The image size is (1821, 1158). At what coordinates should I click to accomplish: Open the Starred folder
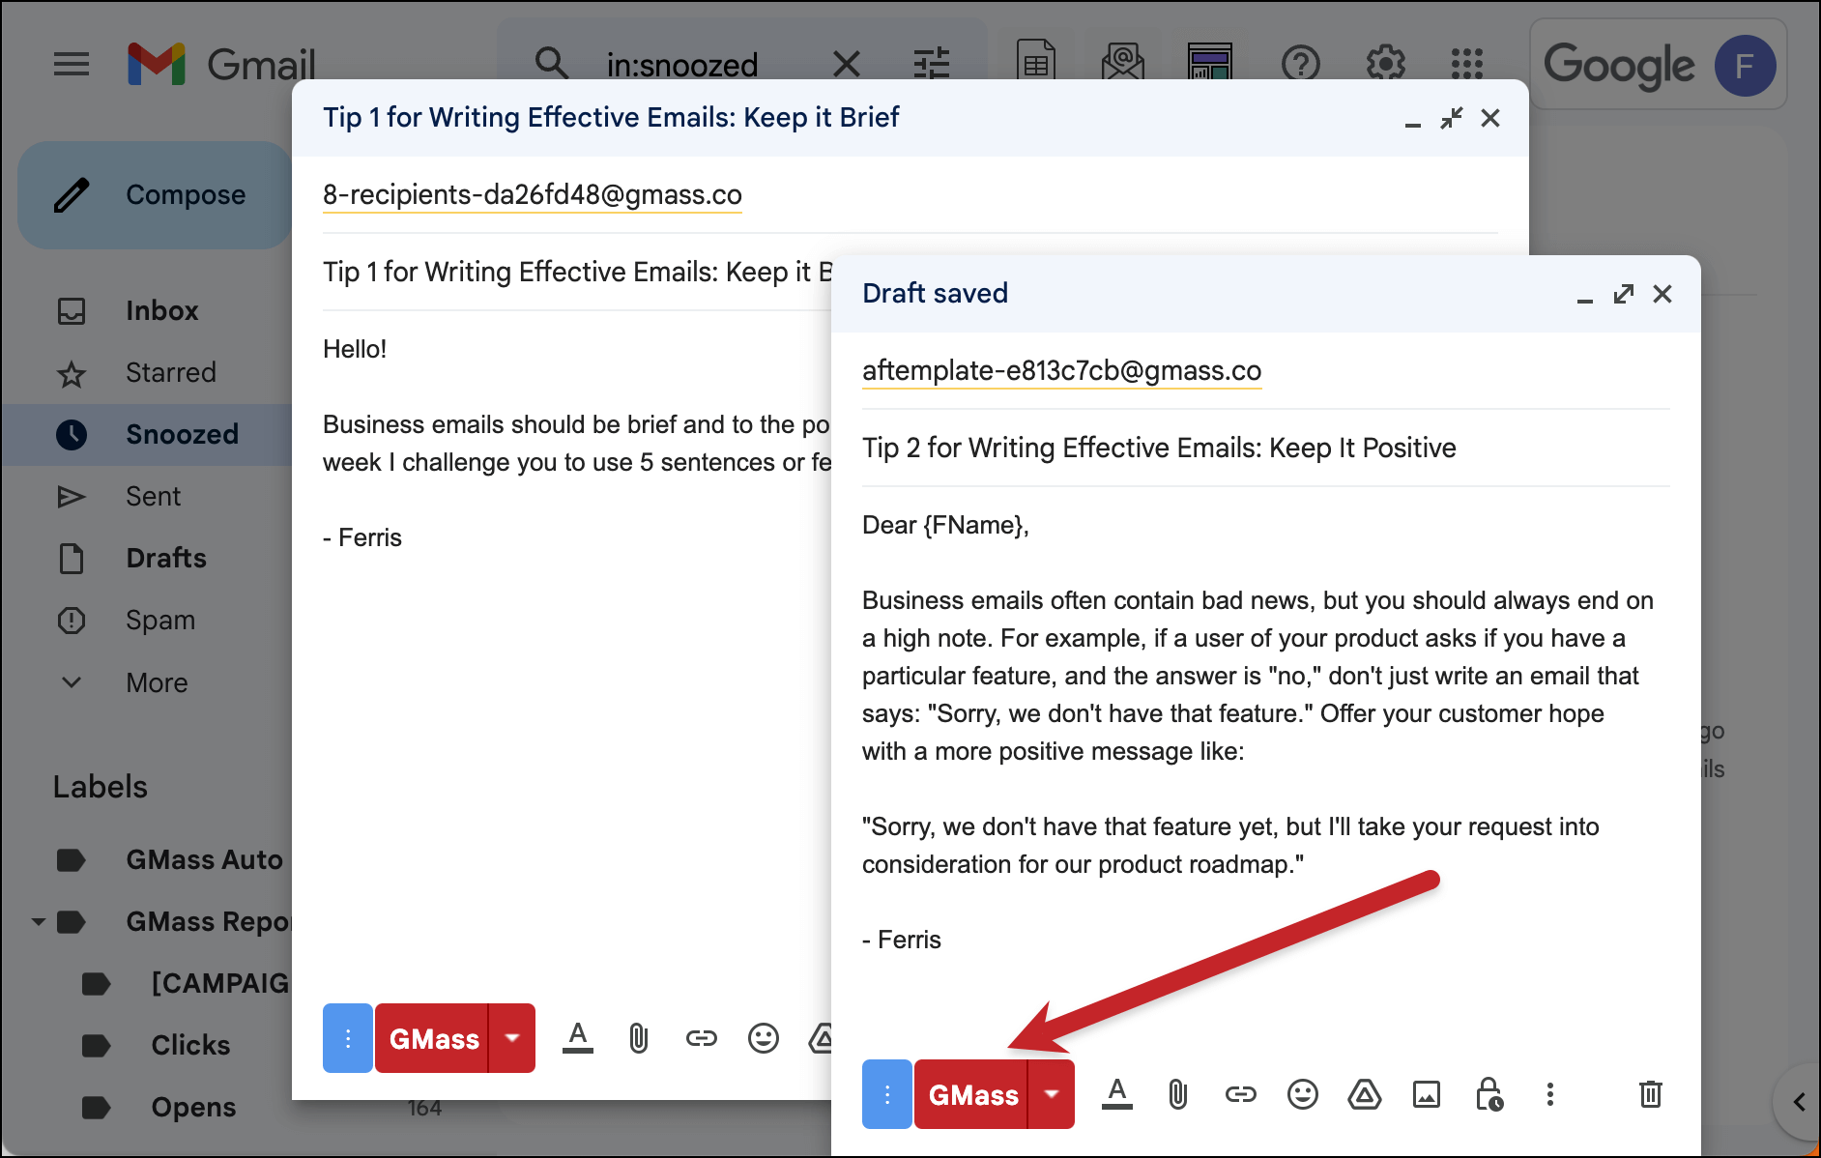coord(170,373)
